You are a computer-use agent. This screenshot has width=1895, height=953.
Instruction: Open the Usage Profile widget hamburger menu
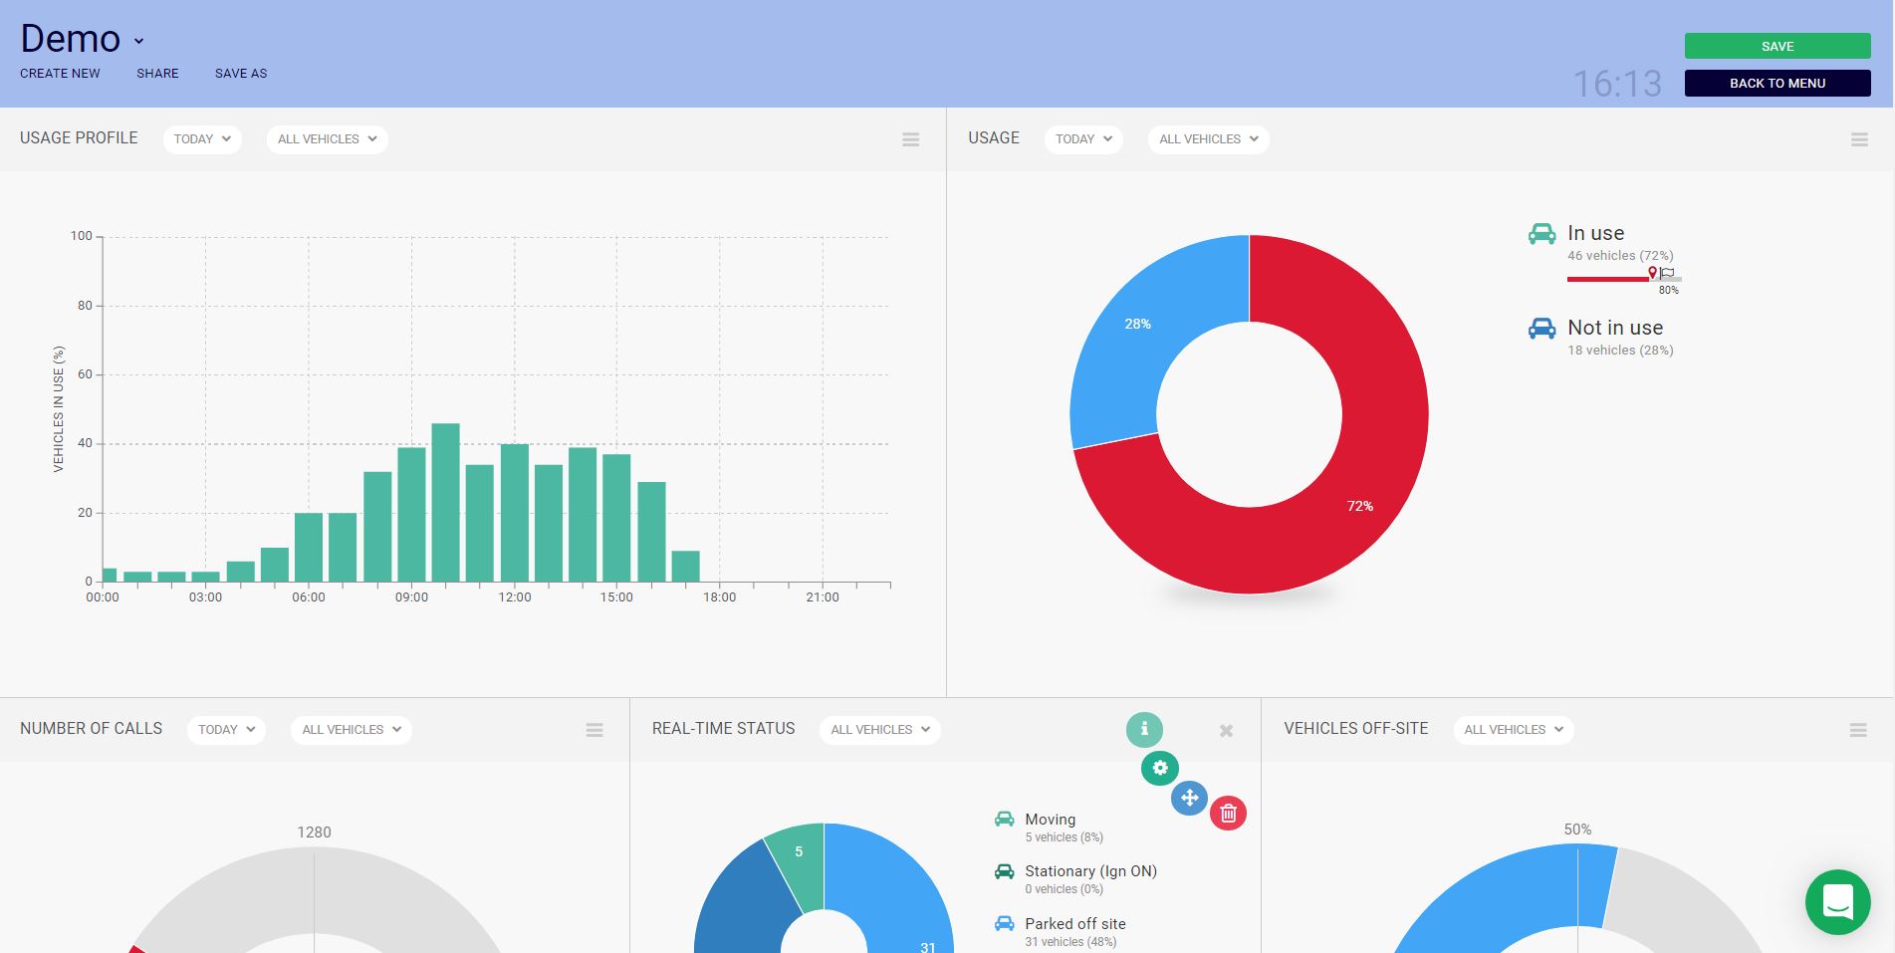(910, 140)
